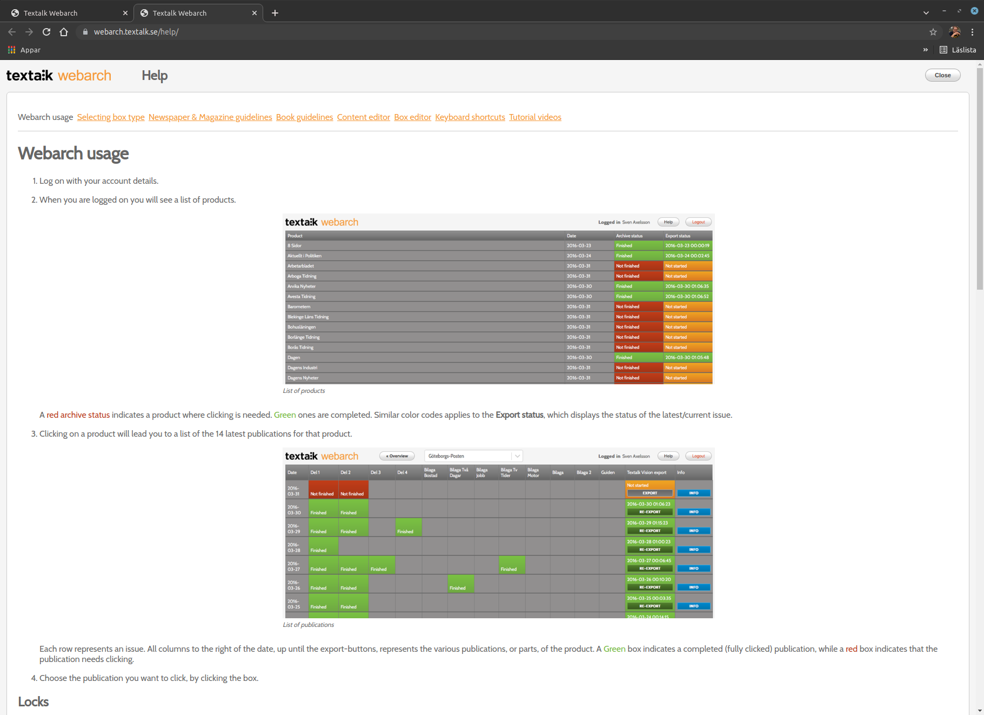984x715 pixels.
Task: Click the page vertical scrollbar thumb
Action: (980, 178)
